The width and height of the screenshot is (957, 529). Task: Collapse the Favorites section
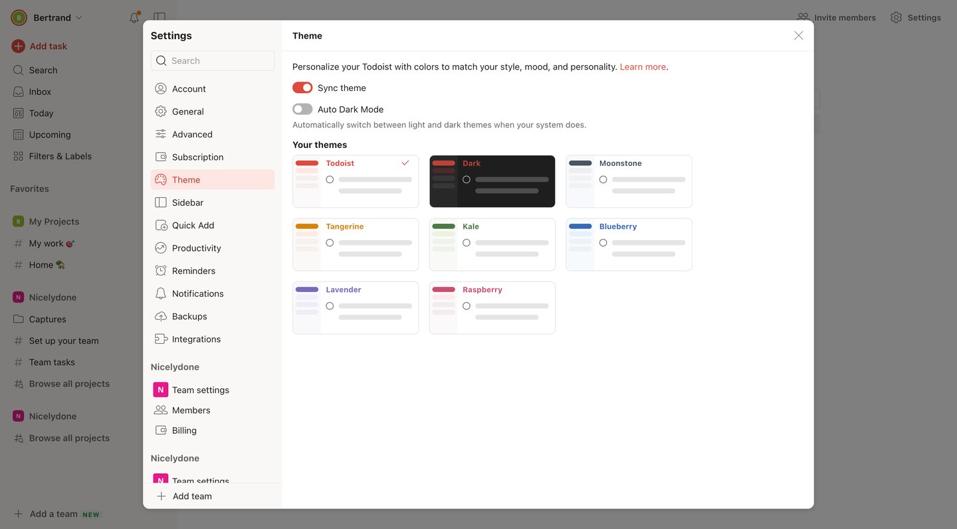click(29, 189)
